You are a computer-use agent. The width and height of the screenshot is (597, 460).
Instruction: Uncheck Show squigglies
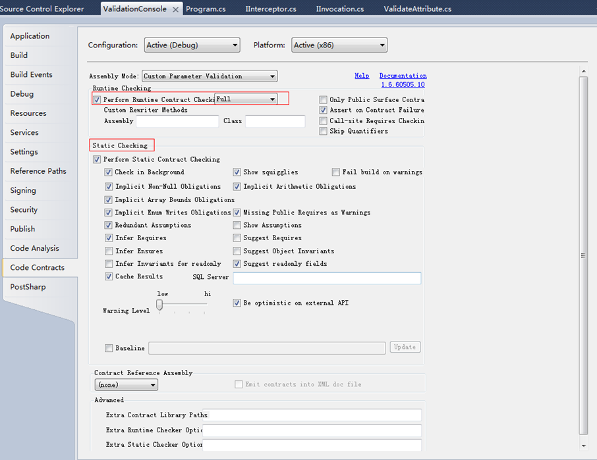point(237,172)
